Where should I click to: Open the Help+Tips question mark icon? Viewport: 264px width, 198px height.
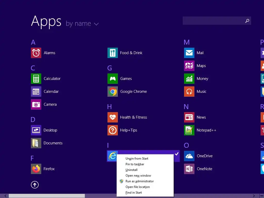[x=113, y=130]
